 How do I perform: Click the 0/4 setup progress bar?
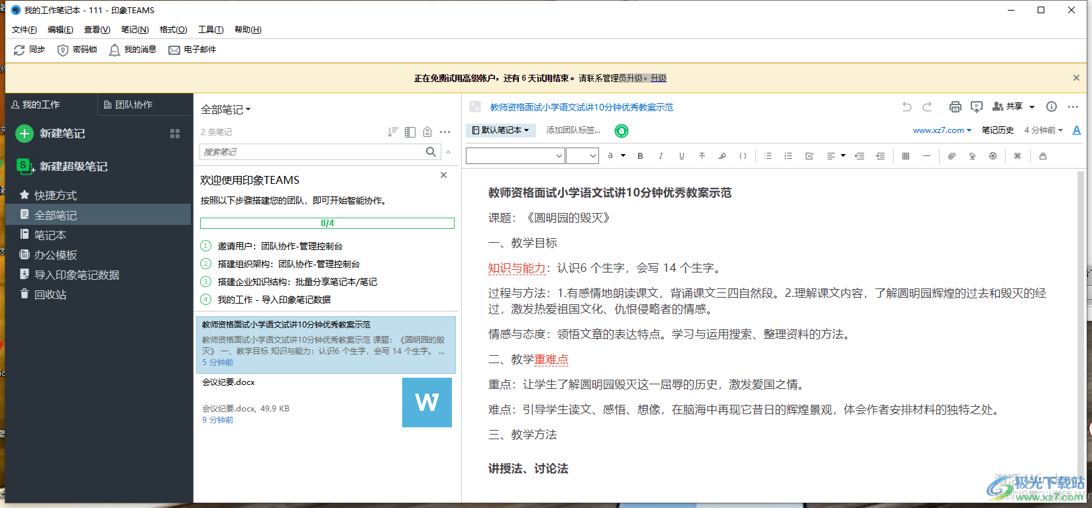(327, 224)
